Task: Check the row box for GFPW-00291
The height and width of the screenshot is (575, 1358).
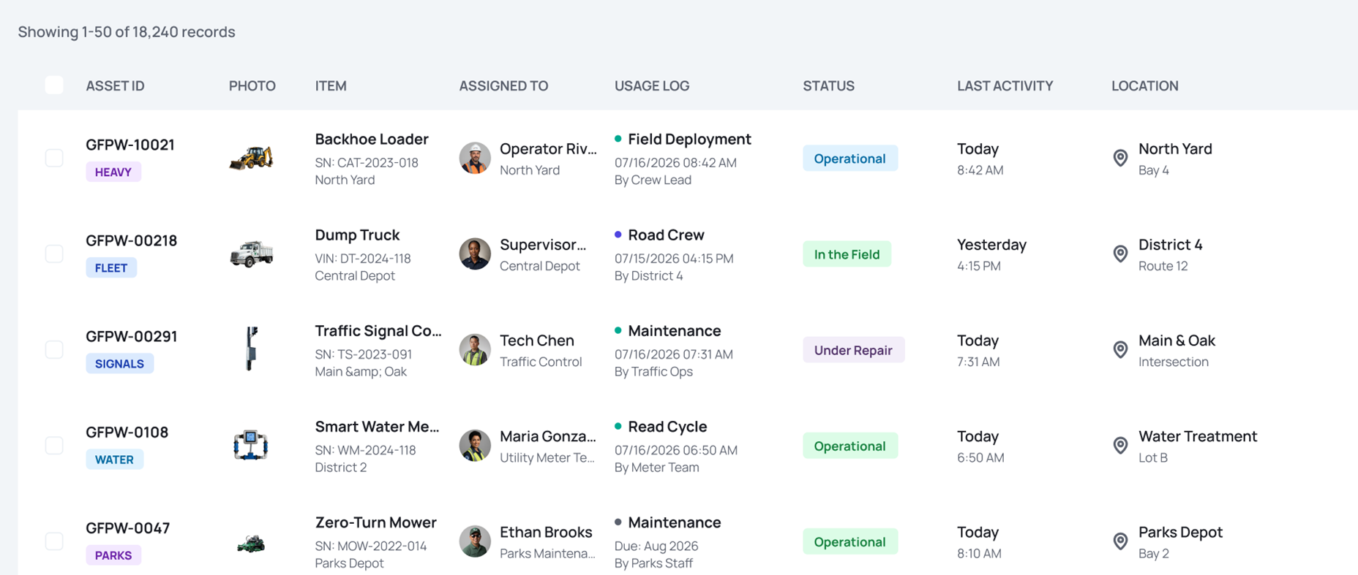Action: [54, 349]
